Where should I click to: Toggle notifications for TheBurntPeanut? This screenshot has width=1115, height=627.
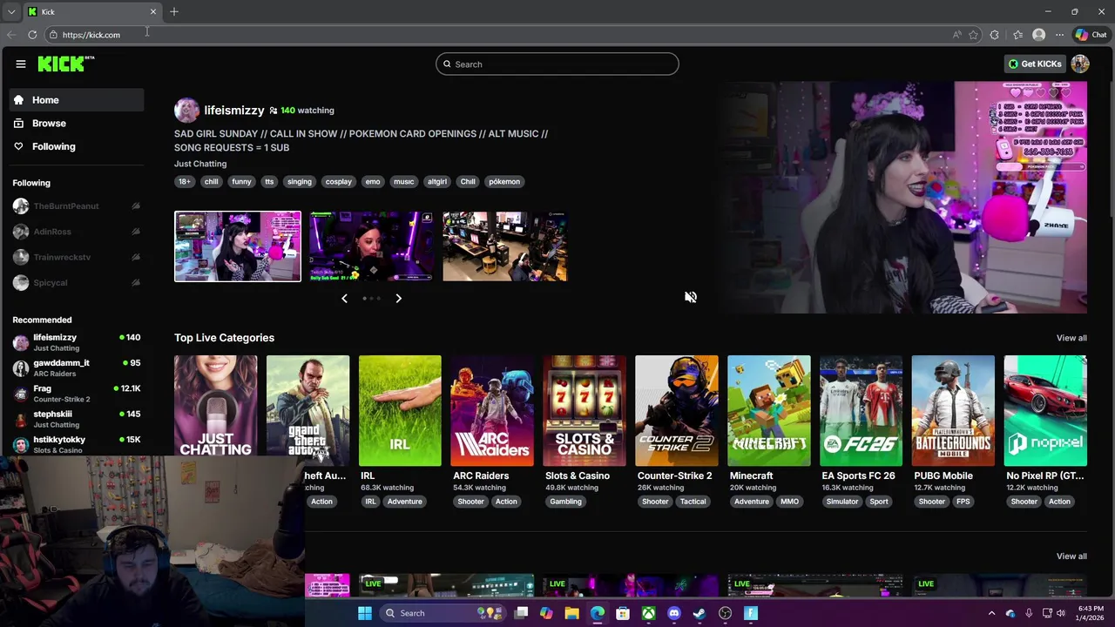pos(136,206)
